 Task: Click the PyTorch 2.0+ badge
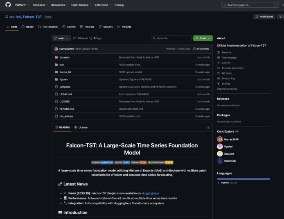coord(138,163)
